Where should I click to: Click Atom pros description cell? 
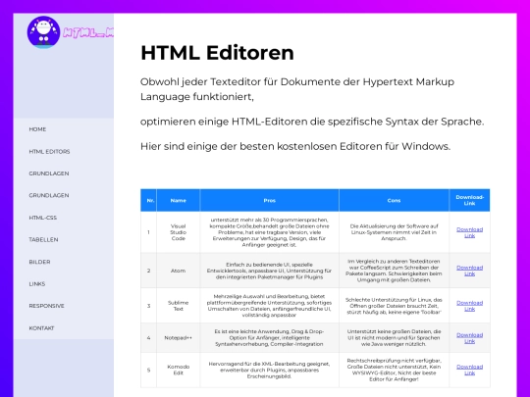coord(269,271)
